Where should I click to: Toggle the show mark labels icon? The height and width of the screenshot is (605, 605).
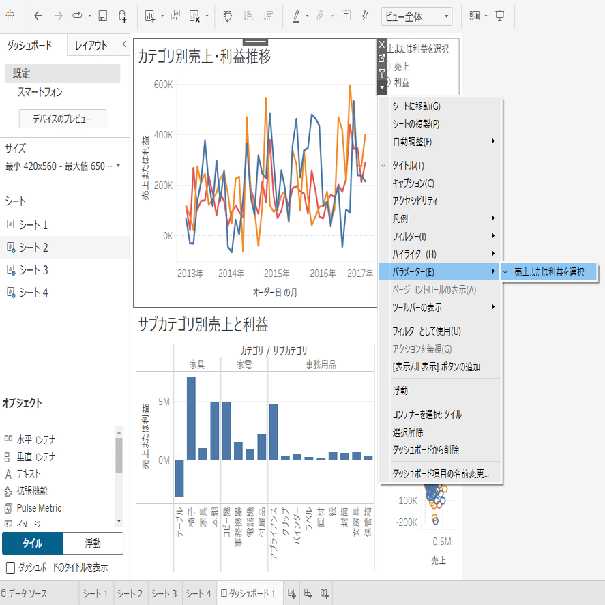[x=346, y=16]
